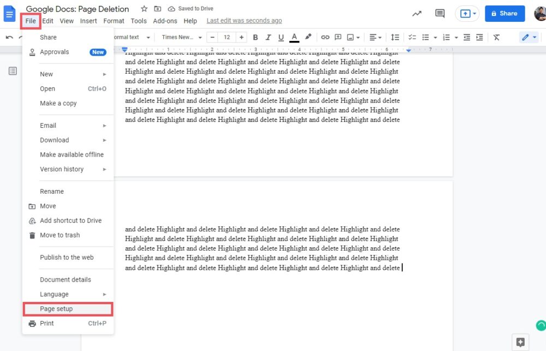Star this document
The image size is (546, 351).
pyautogui.click(x=144, y=9)
